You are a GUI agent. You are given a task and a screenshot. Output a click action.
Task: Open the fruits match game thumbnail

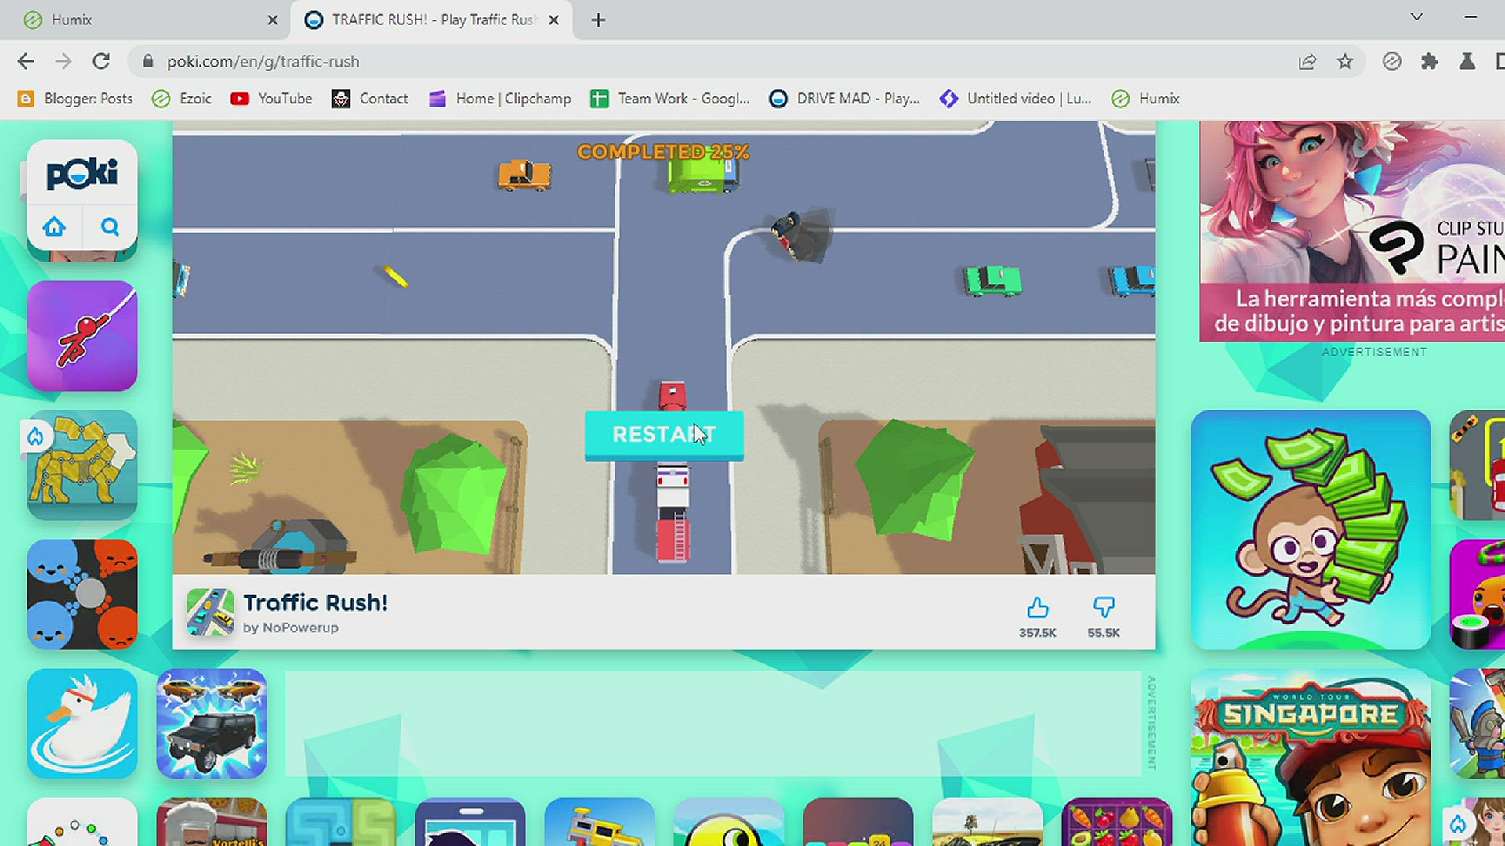[x=1117, y=822]
